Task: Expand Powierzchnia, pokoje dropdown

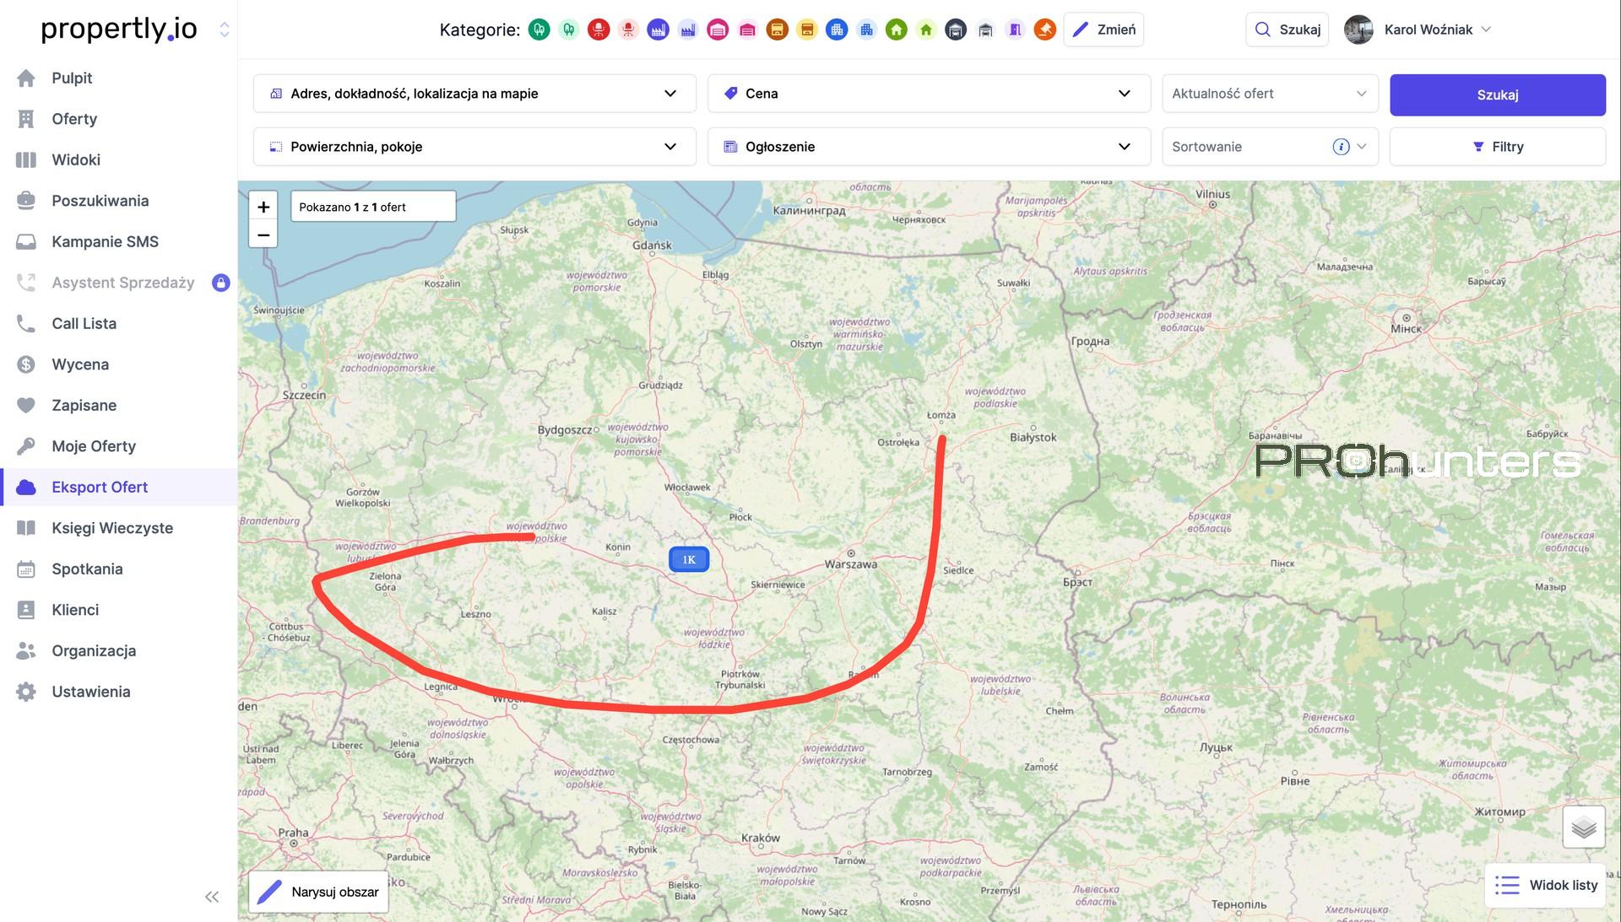Action: click(474, 147)
